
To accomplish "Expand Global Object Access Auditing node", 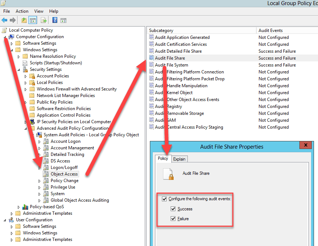I will 40,200.
